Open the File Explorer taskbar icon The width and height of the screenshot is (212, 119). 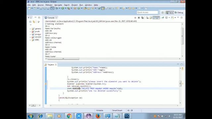coord(50,116)
